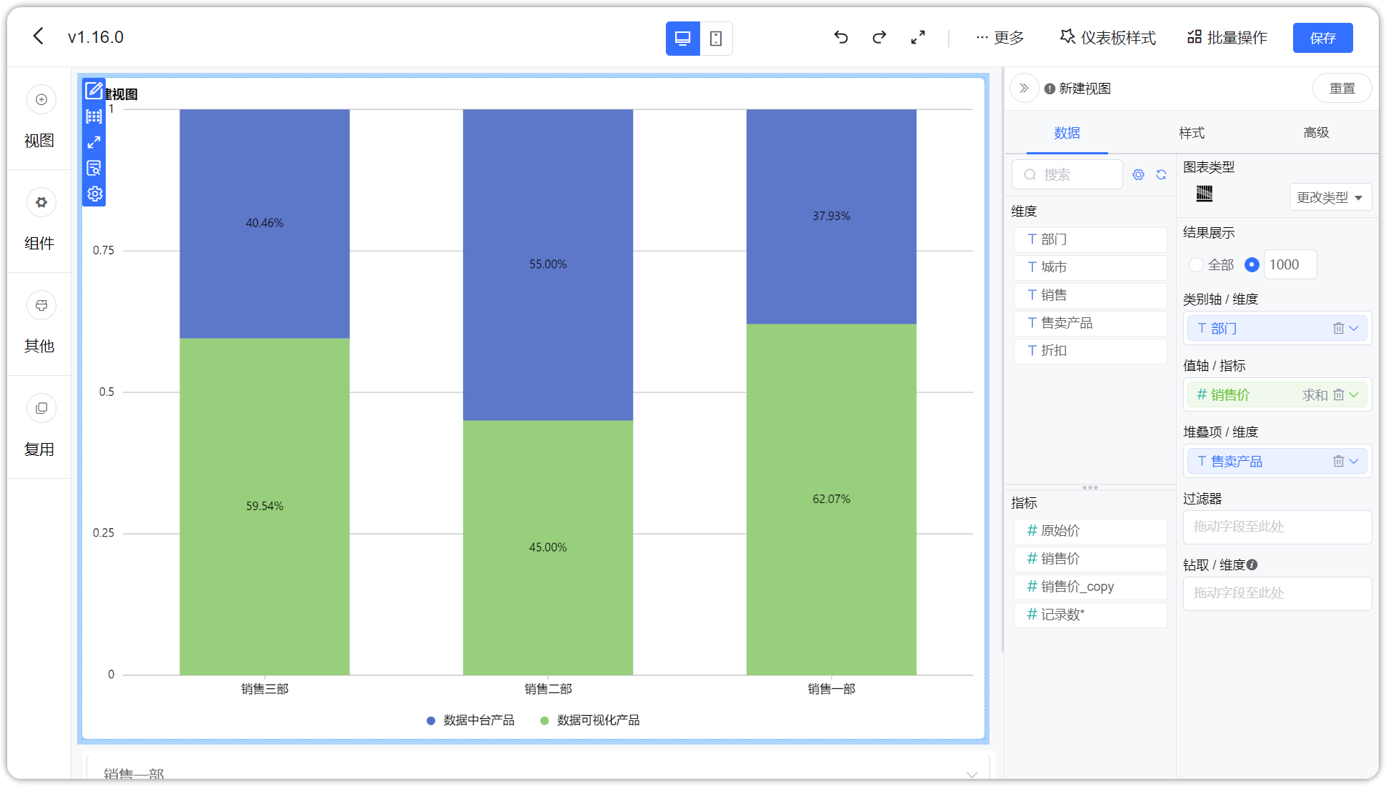The height and width of the screenshot is (786, 1386).
Task: Expand 售卖产品 options in 堆叠项
Action: 1354,461
